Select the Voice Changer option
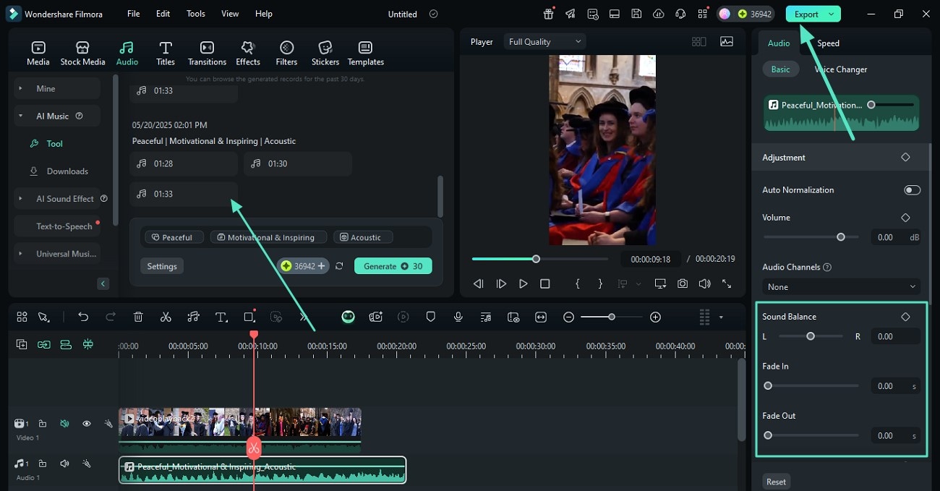Viewport: 940px width, 491px height. (841, 69)
